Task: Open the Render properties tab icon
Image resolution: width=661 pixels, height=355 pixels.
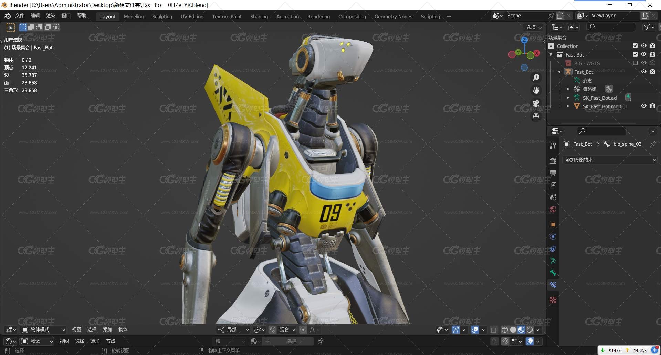Action: [553, 161]
